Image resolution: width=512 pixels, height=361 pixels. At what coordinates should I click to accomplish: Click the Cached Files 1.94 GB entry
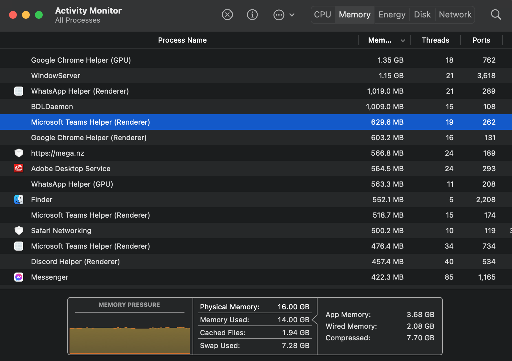255,333
